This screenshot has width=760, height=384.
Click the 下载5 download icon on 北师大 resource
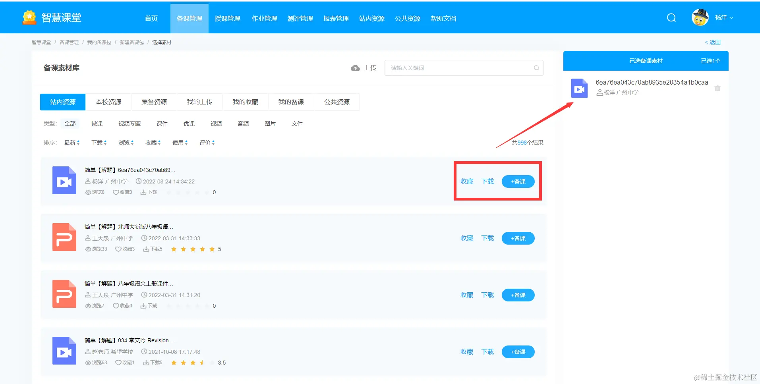click(x=147, y=249)
